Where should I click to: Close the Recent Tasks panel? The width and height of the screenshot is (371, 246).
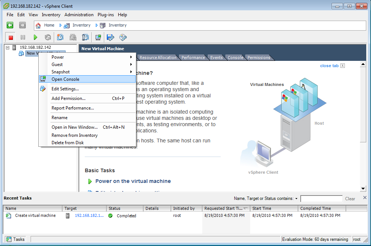click(365, 197)
